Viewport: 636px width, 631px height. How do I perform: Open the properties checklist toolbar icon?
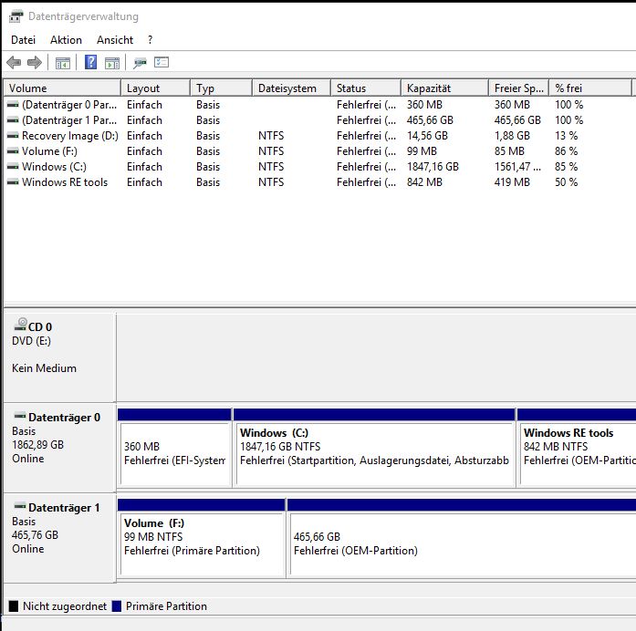pos(162,62)
